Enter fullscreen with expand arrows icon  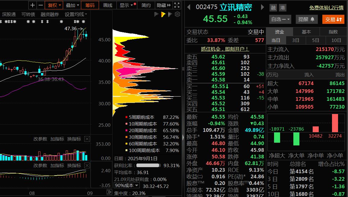(x=177, y=5)
